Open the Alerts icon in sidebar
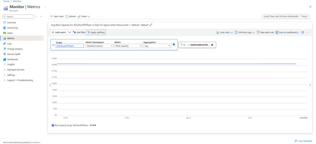 click(x=4, y=33)
